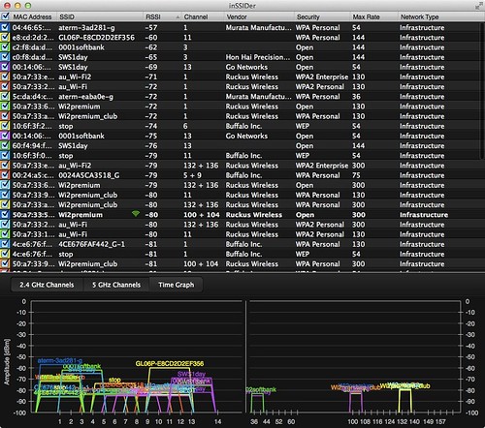Select the 4CE676FAF442_G-1 SSID cell
The image size is (485, 428).
pos(91,244)
